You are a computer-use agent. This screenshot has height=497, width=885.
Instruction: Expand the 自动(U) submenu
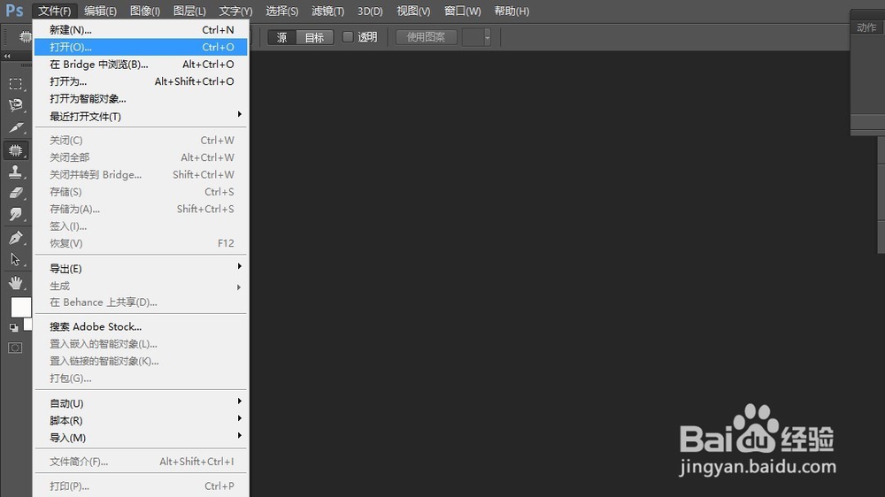click(x=141, y=403)
